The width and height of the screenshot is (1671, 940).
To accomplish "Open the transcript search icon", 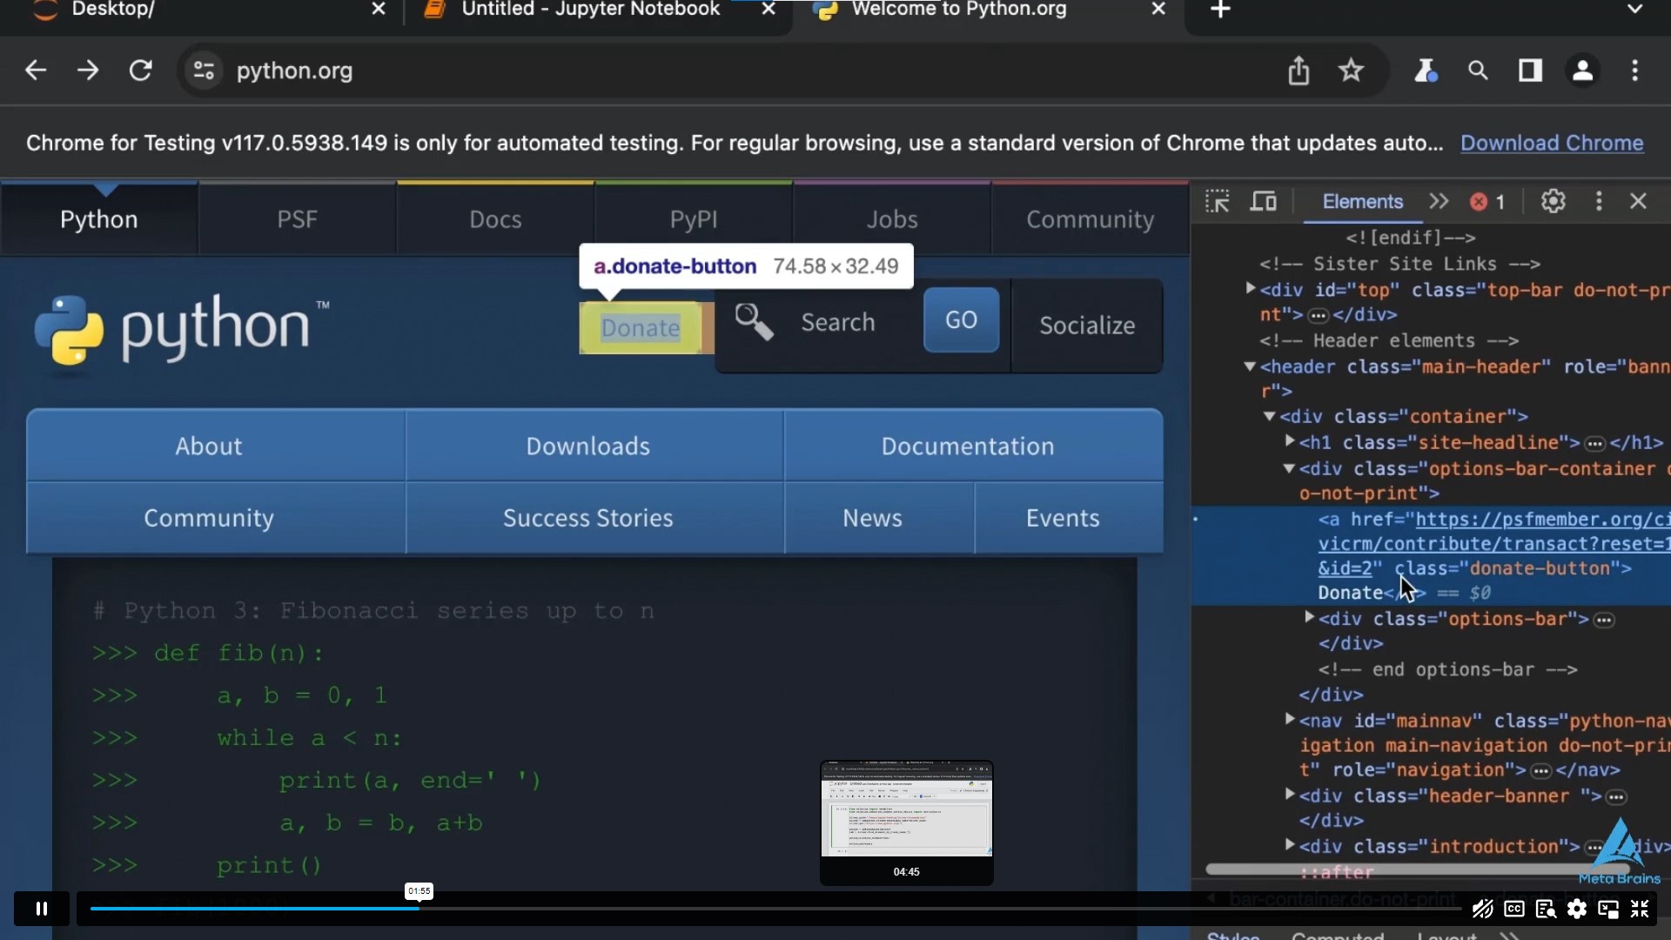I will [1546, 909].
